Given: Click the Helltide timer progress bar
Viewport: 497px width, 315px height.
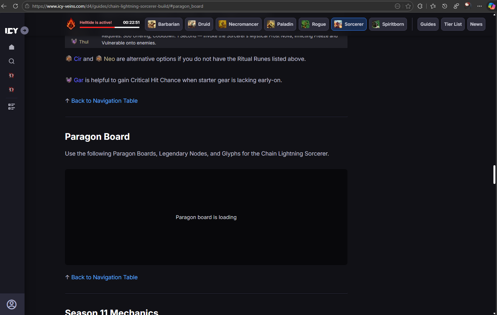Looking at the screenshot, I should [x=109, y=27].
